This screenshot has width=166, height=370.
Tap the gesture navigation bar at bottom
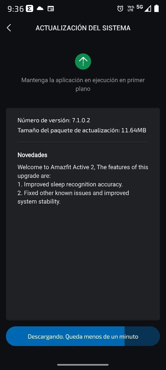pos(83,364)
